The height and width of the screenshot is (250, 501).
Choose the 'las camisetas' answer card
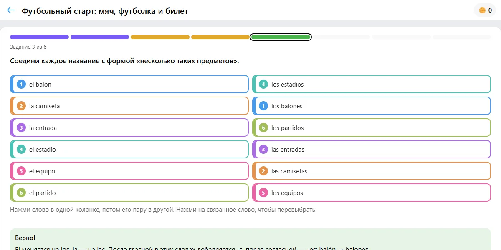click(x=372, y=171)
